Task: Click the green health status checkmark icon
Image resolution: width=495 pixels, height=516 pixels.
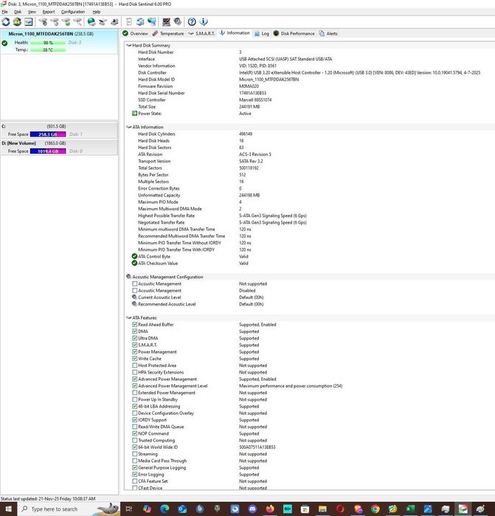Action: (4, 43)
